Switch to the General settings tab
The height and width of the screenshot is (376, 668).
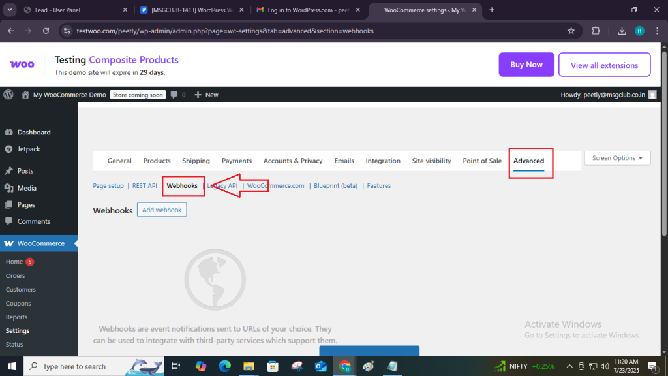pyautogui.click(x=119, y=161)
